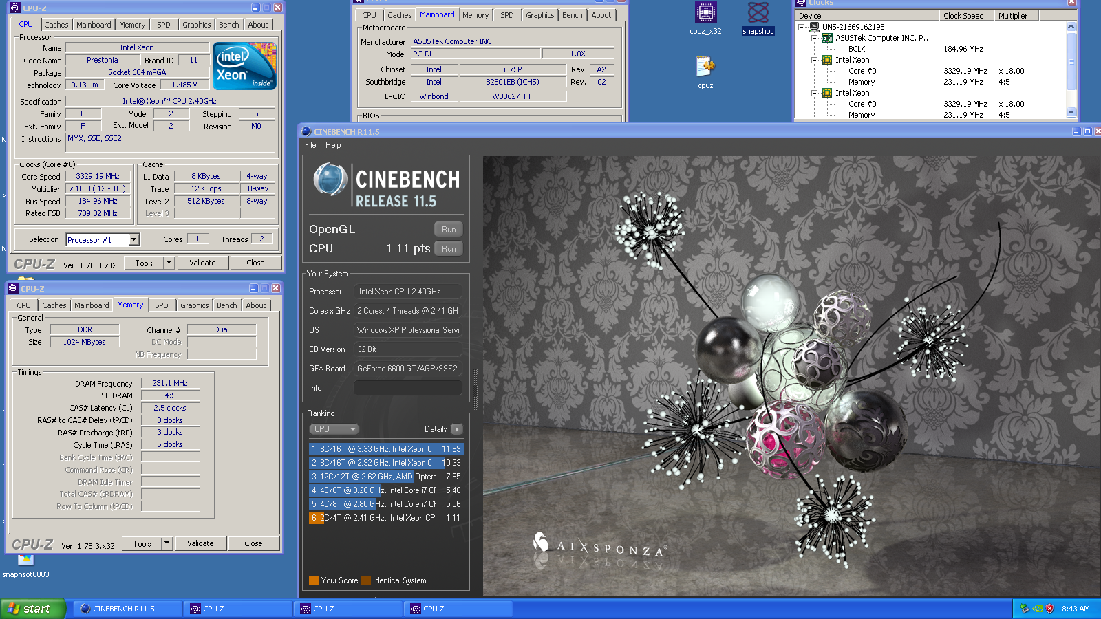Image resolution: width=1101 pixels, height=619 pixels.
Task: Click the Cinebench title bar icon
Action: pos(306,131)
